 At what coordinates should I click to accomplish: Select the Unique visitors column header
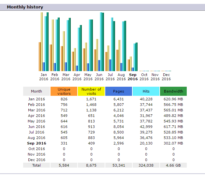tap(64, 91)
